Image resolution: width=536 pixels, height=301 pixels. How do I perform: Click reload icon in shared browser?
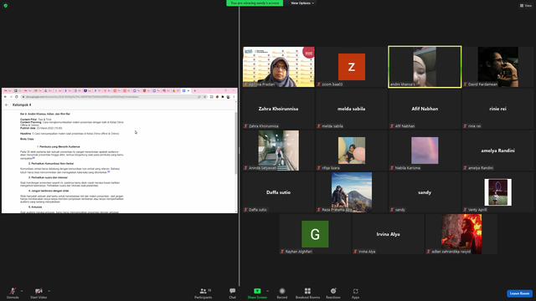(x=17, y=97)
